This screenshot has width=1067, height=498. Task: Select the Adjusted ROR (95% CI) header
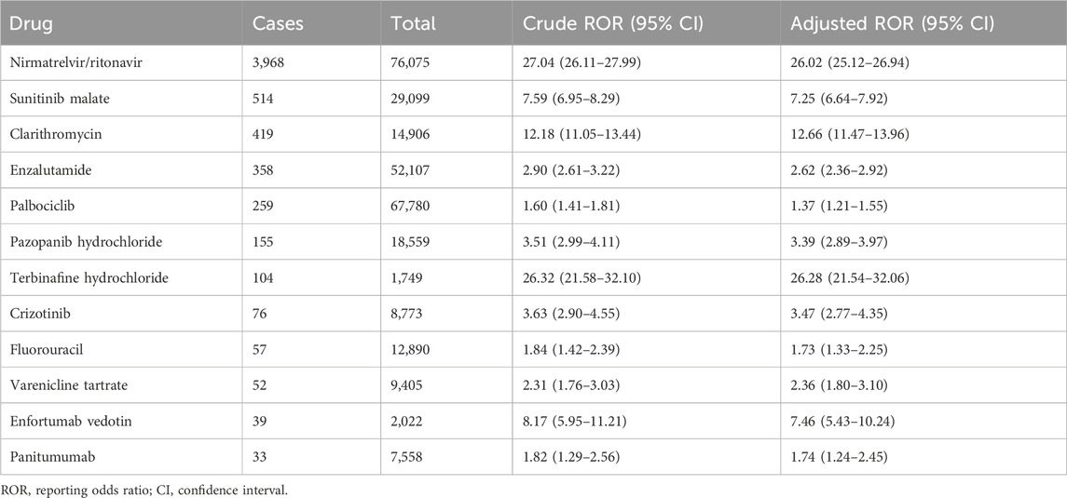point(892,24)
